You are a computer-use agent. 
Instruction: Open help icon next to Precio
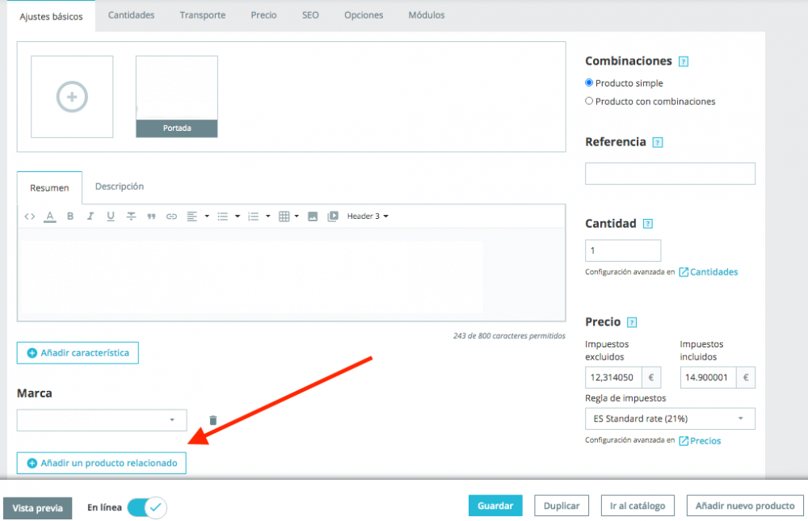(632, 322)
